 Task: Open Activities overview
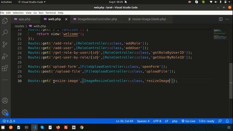6,2
